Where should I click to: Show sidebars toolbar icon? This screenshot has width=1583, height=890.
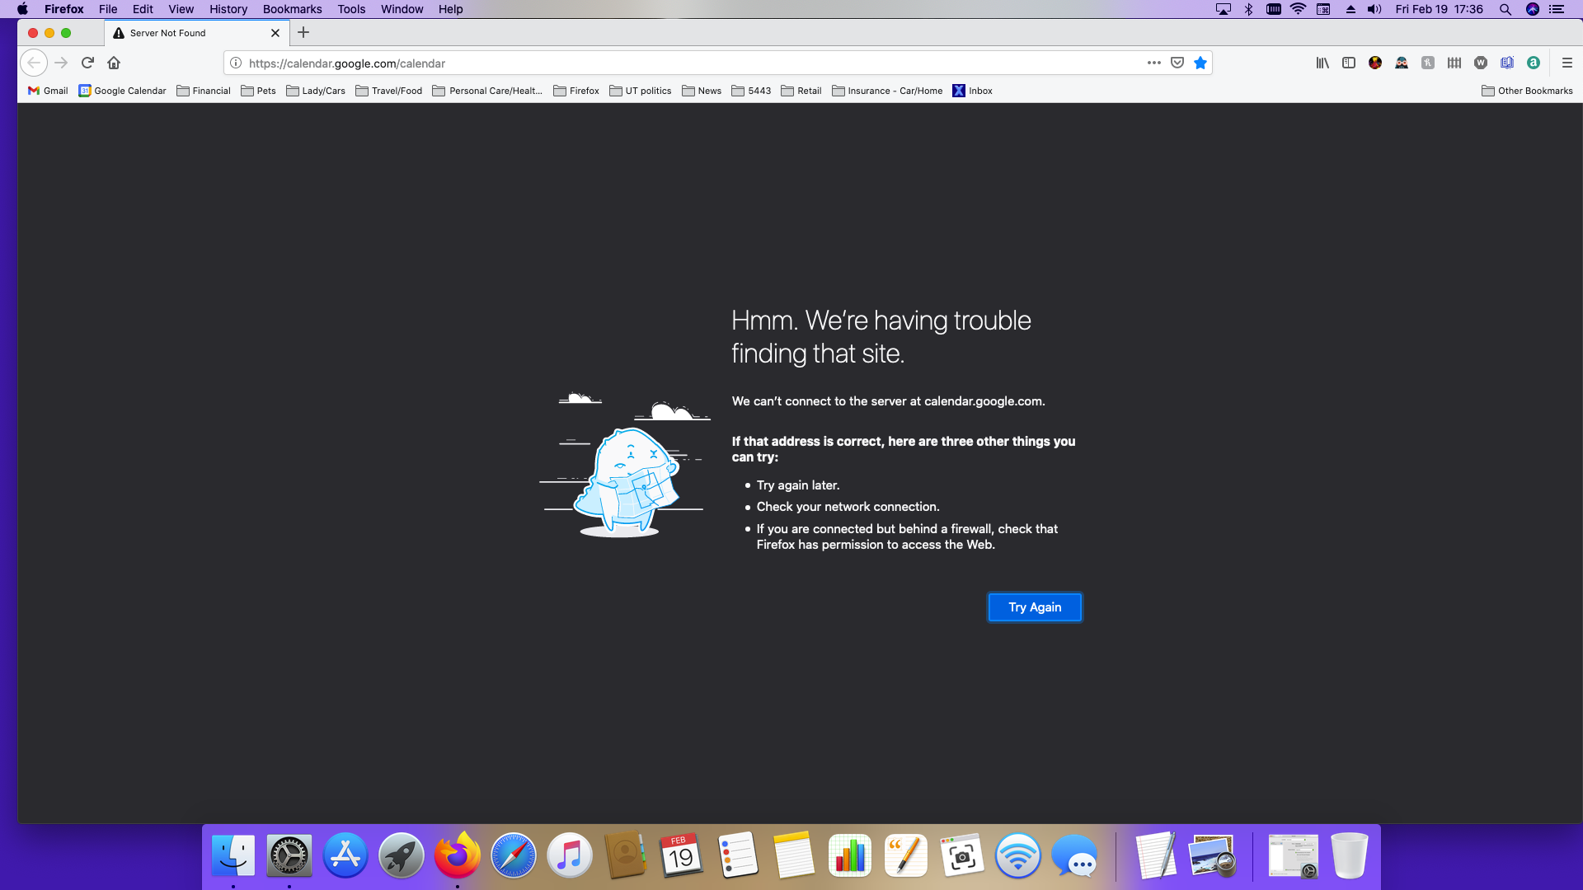[1349, 63]
